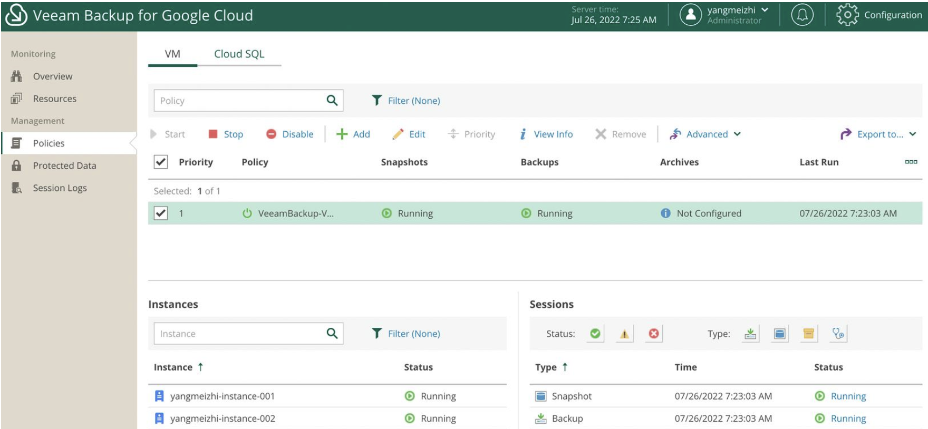Click the policy search magnifier icon

click(x=332, y=100)
